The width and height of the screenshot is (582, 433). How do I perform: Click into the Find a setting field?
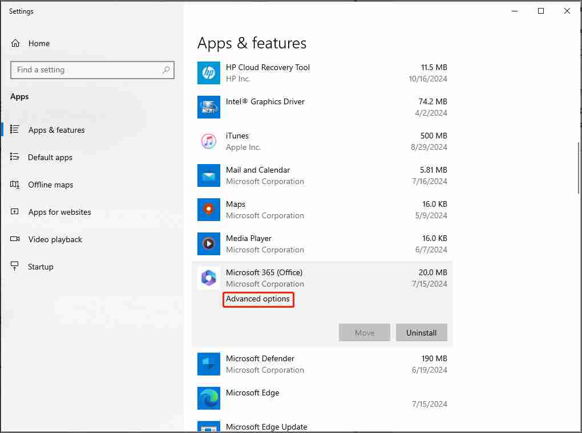(x=92, y=70)
